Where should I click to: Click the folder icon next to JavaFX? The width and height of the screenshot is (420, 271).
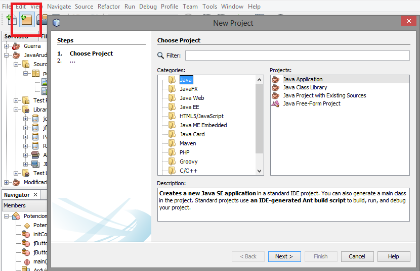coord(172,89)
